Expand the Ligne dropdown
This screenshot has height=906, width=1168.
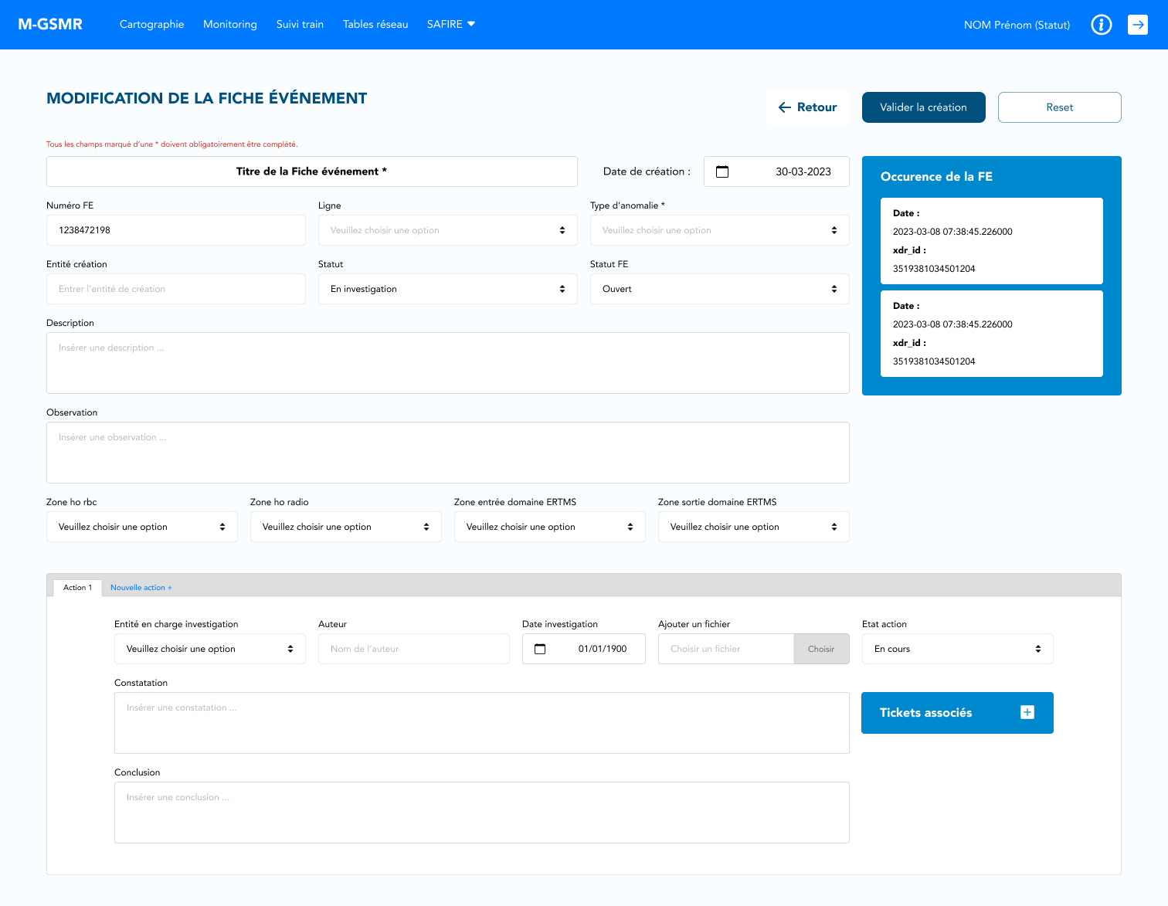447,230
